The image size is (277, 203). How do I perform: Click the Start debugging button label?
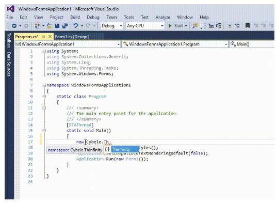click(x=178, y=26)
